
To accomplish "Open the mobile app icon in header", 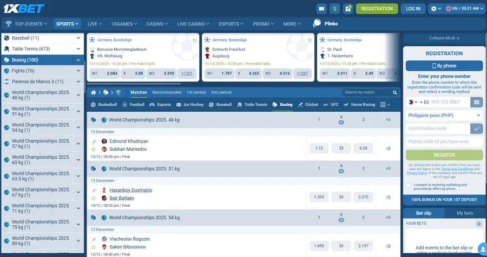I will click(321, 9).
